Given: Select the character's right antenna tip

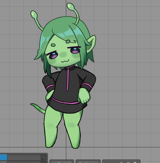Looking at the screenshot, I should tap(70, 6).
